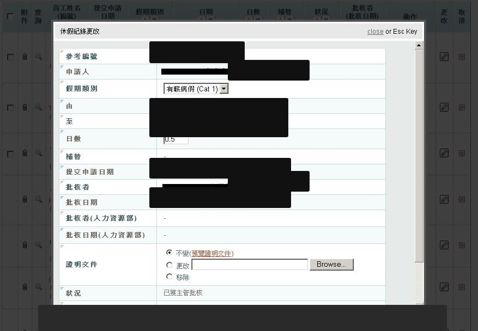Image resolution: width=478 pixels, height=331 pixels.
Task: Click the edit pencil icon in the first row
Action: [x=444, y=57]
